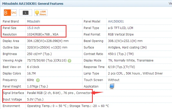The image size is (172, 109).
Task: Click the AA150XJ01 panel model link
Action: 116,21
